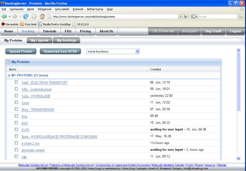
Task: Click in the address bar URL field
Action: (114, 17)
